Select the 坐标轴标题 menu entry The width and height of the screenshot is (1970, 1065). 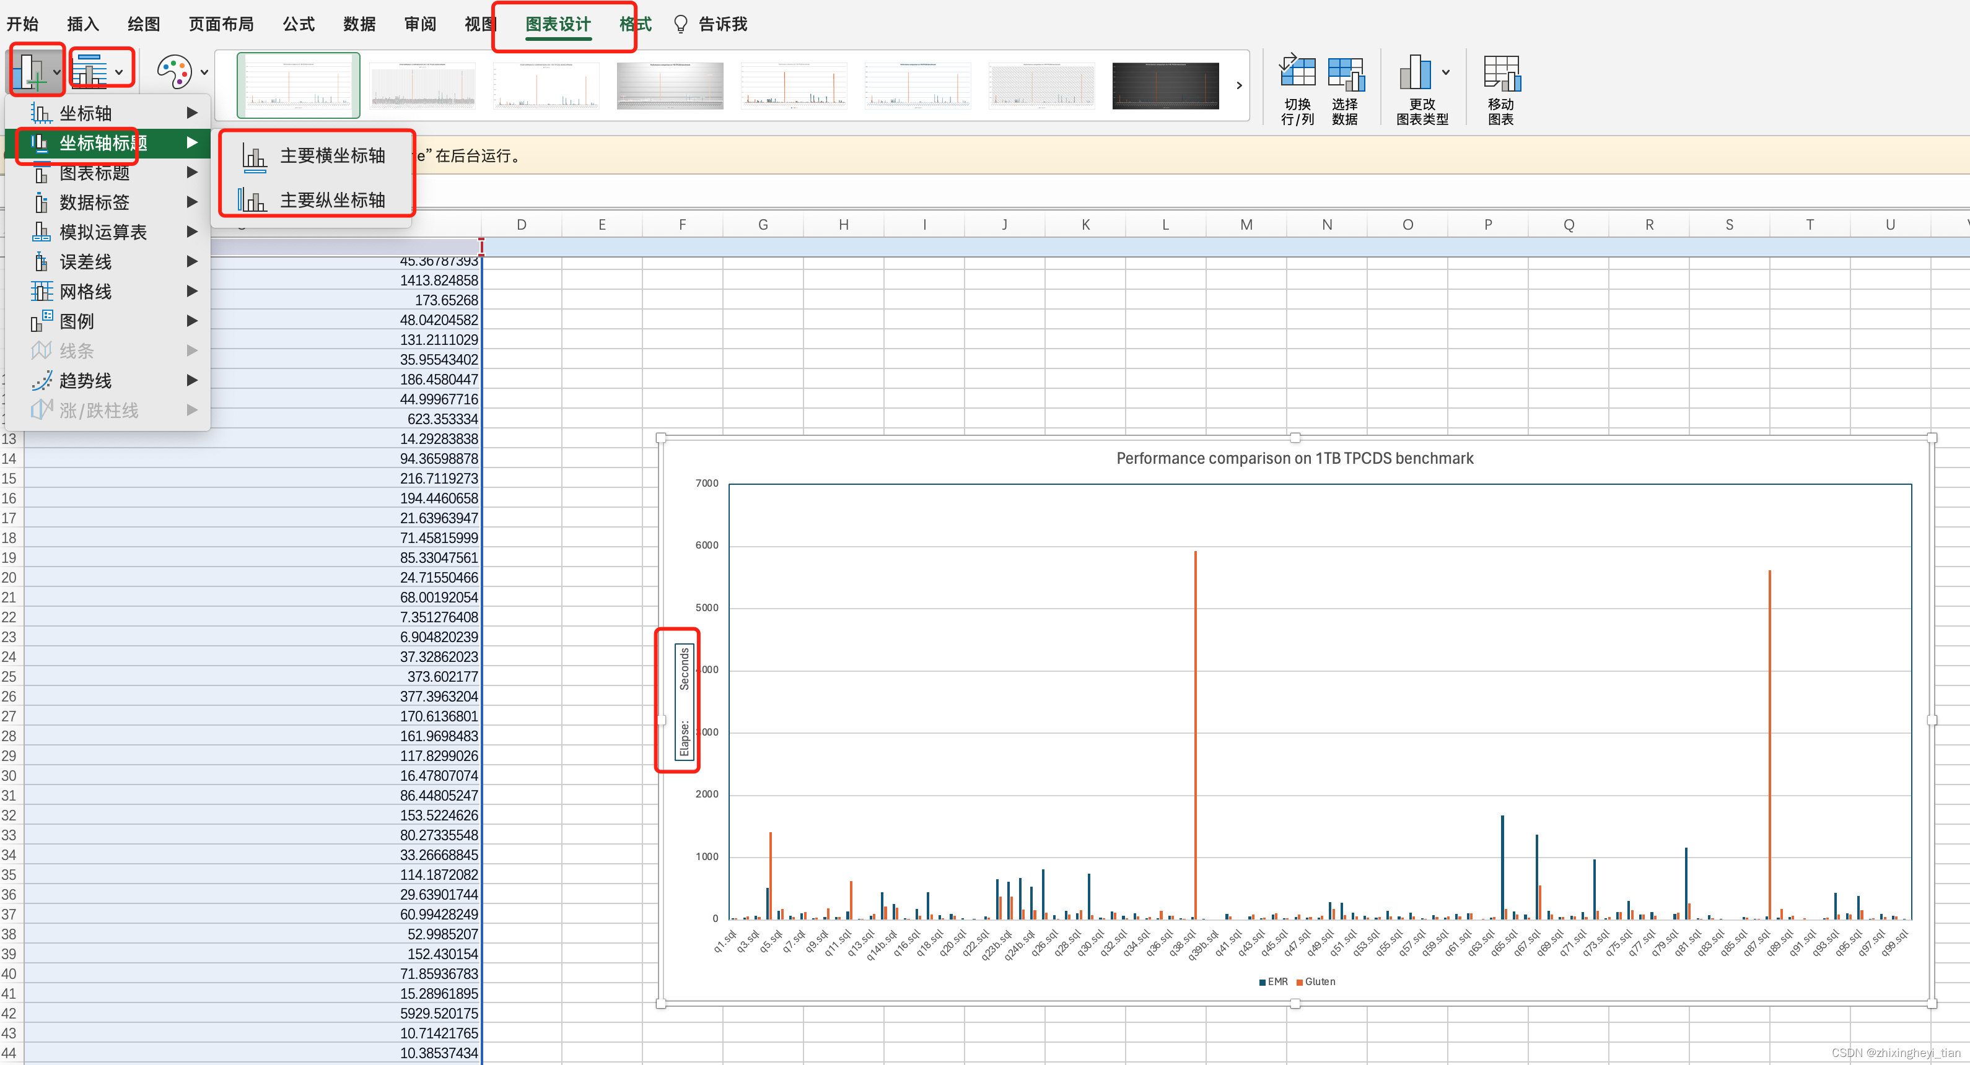coord(108,143)
